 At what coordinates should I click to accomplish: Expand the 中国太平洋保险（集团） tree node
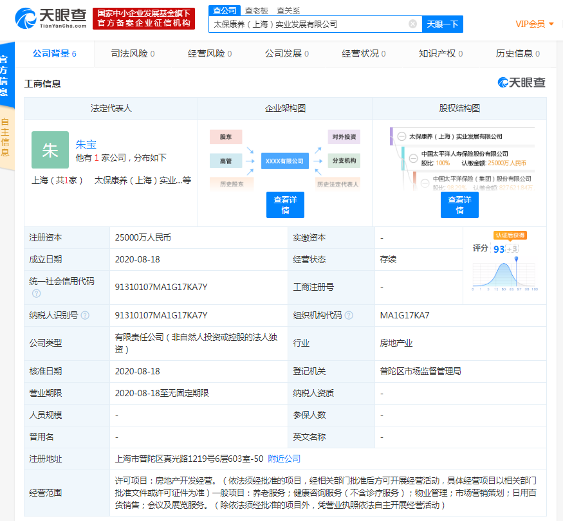(x=425, y=183)
